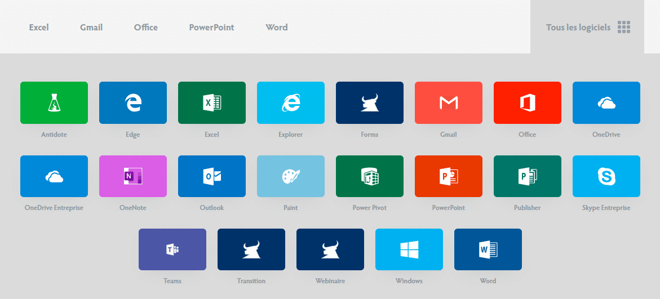The height and width of the screenshot is (299, 660).
Task: Open the red Office logo tile
Action: [x=528, y=102]
